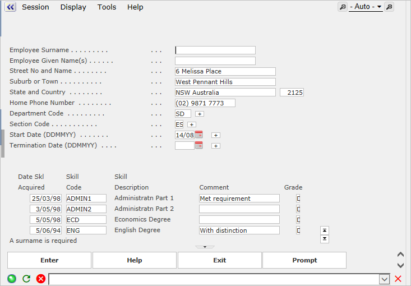411x286 pixels.
Task: Click plus prompt button for Section Code
Action: click(192, 124)
